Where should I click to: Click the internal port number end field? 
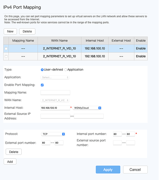click(x=130, y=134)
